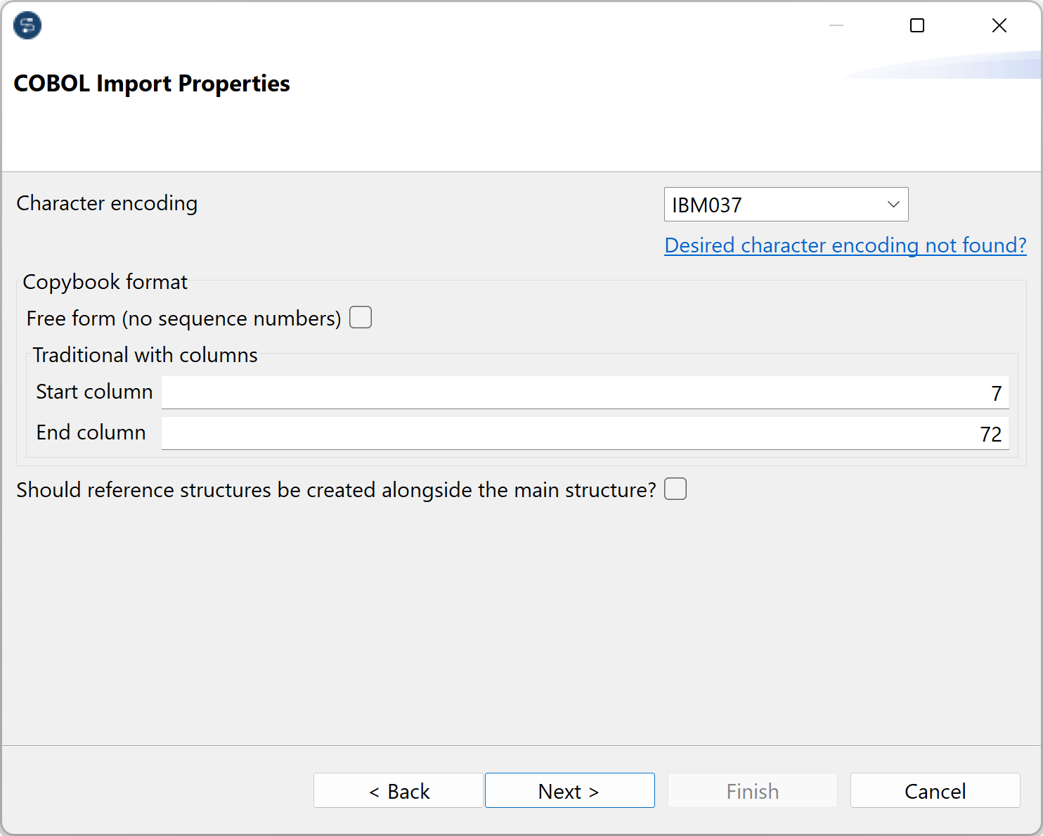Screen dimensions: 1043x836
Task: Click the disabled Finish button
Action: coord(752,790)
